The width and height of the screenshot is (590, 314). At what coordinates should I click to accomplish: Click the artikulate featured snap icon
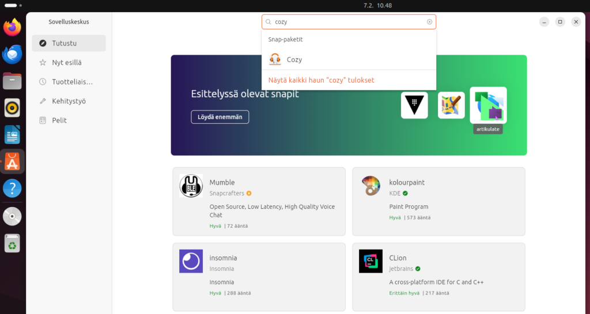click(488, 105)
